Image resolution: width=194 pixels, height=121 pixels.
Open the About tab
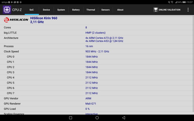click(x=120, y=10)
